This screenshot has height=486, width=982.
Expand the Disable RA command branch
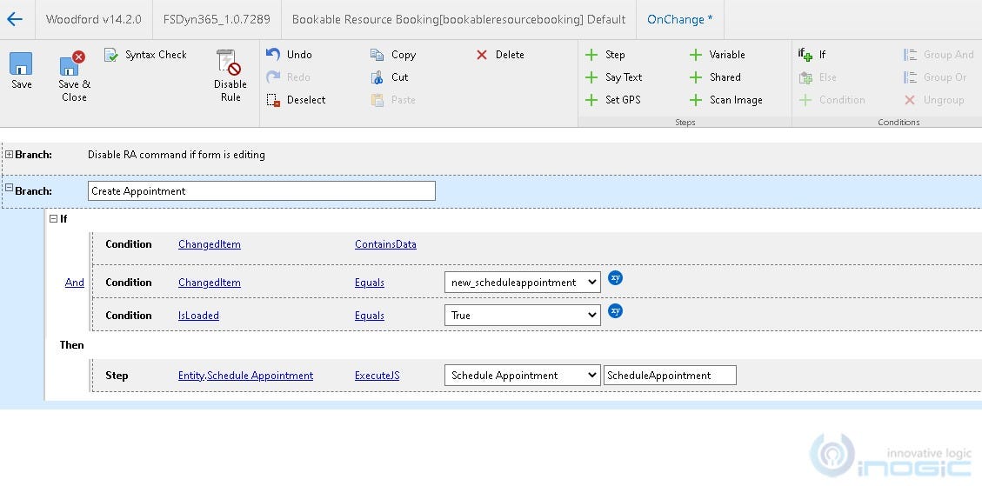pyautogui.click(x=9, y=154)
